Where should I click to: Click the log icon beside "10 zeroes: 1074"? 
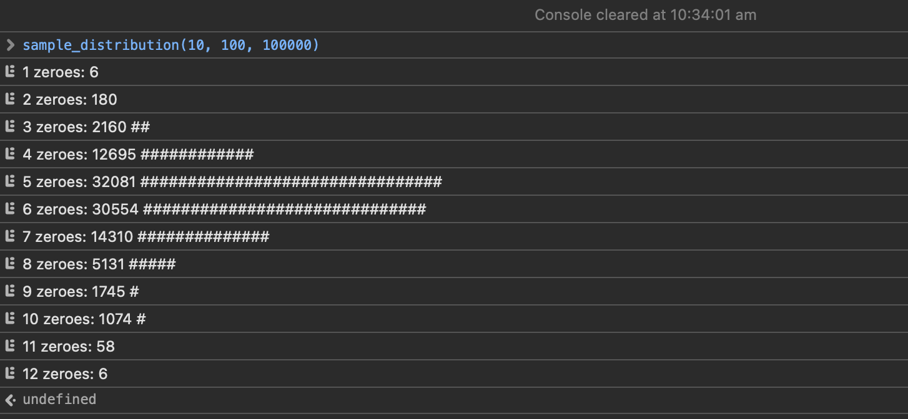(x=9, y=319)
